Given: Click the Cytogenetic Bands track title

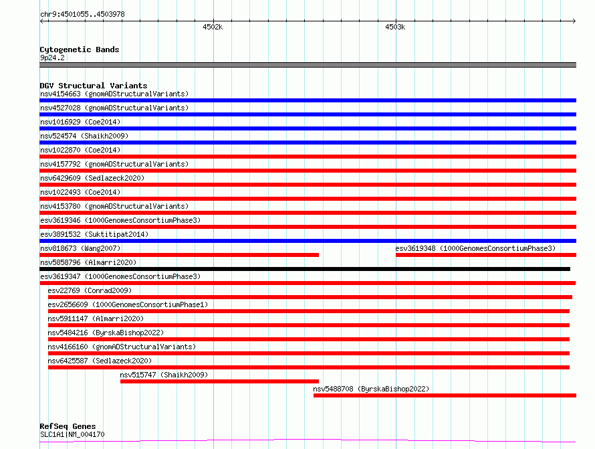Looking at the screenshot, I should point(80,50).
